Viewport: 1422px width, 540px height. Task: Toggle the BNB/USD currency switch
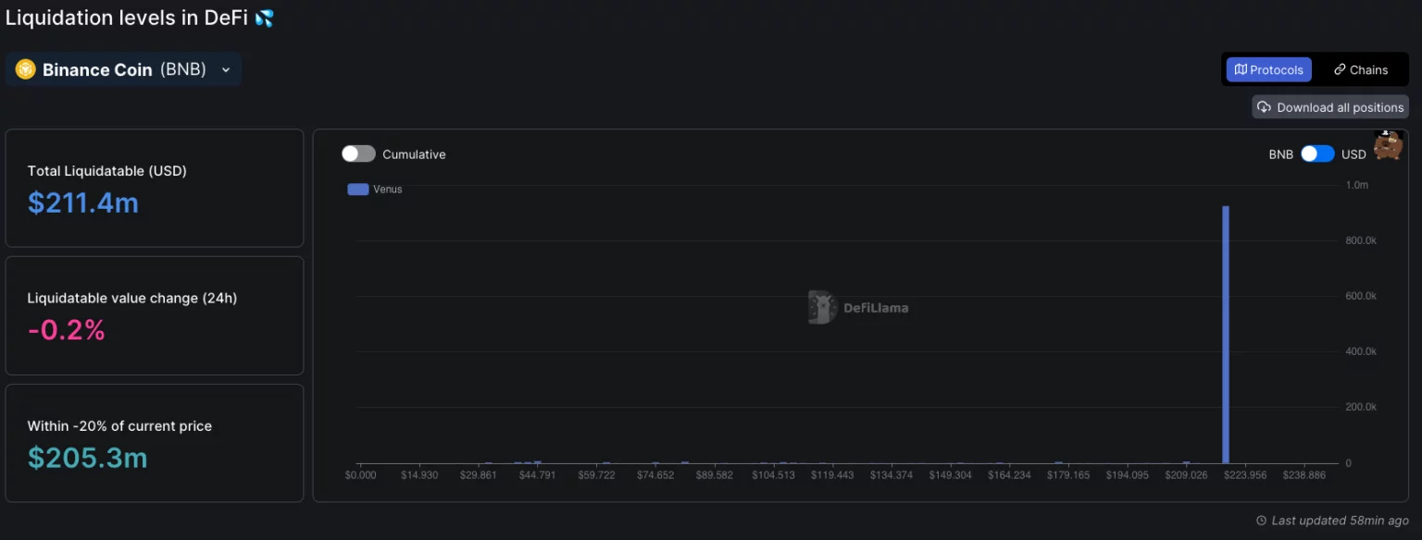[x=1316, y=153]
